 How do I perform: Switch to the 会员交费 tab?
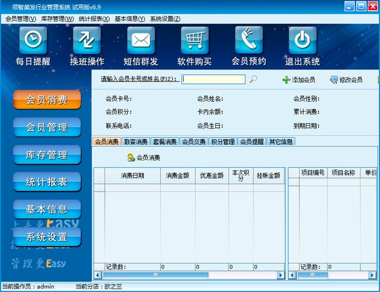(x=194, y=142)
